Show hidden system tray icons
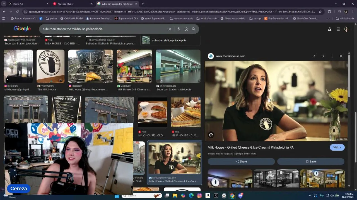 pos(310,196)
